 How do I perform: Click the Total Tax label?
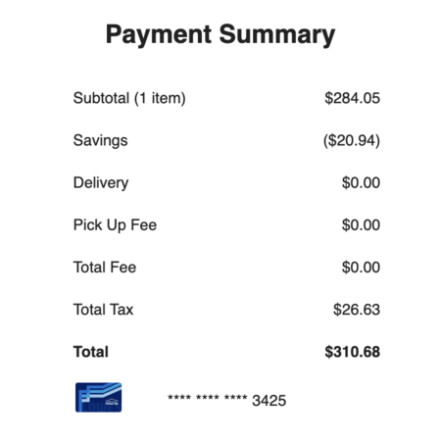click(x=103, y=310)
